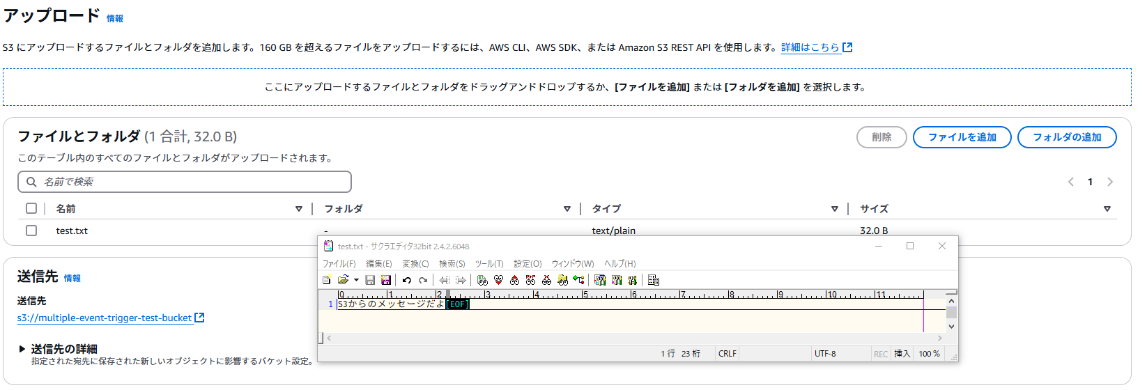The image size is (1147, 390).
Task: Open the 編集(E) menu
Action: (379, 264)
